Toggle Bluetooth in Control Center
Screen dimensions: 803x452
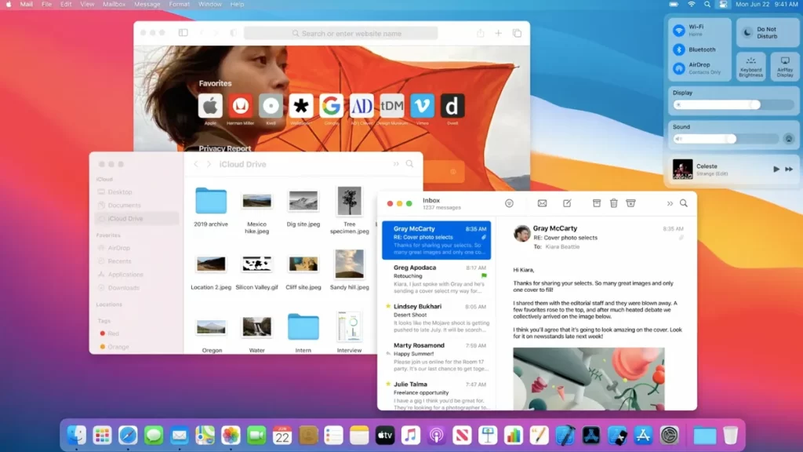coord(679,49)
